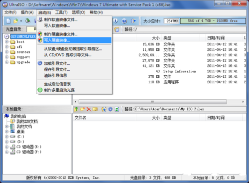Click the Open file folder icon
Screen dimensions: 249x183
coord(15,21)
